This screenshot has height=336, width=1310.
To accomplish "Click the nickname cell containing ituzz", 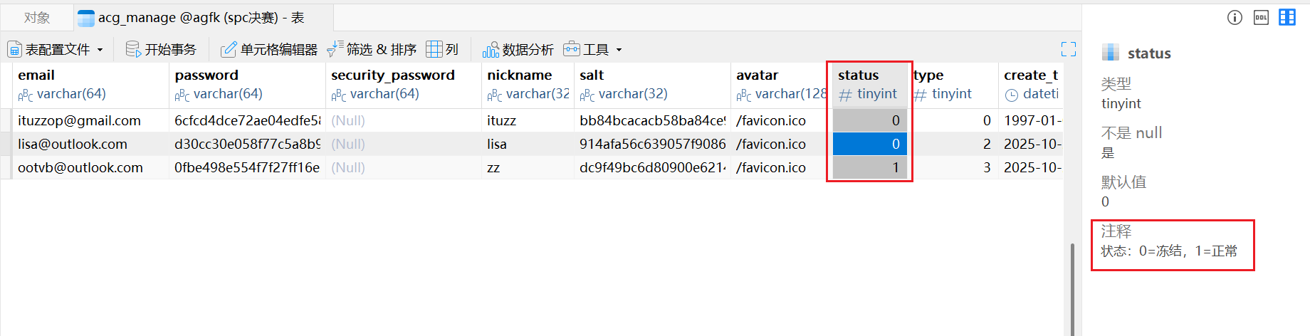I will point(502,120).
